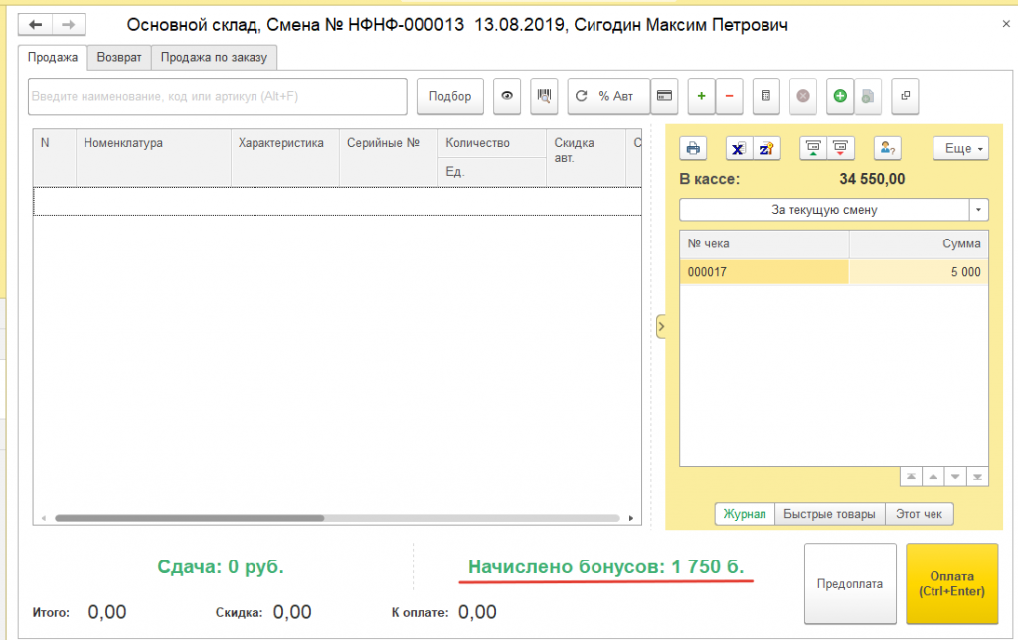Viewport: 1018px width, 640px height.
Task: Expand the За текущую смену period dropdown
Action: pos(979,210)
